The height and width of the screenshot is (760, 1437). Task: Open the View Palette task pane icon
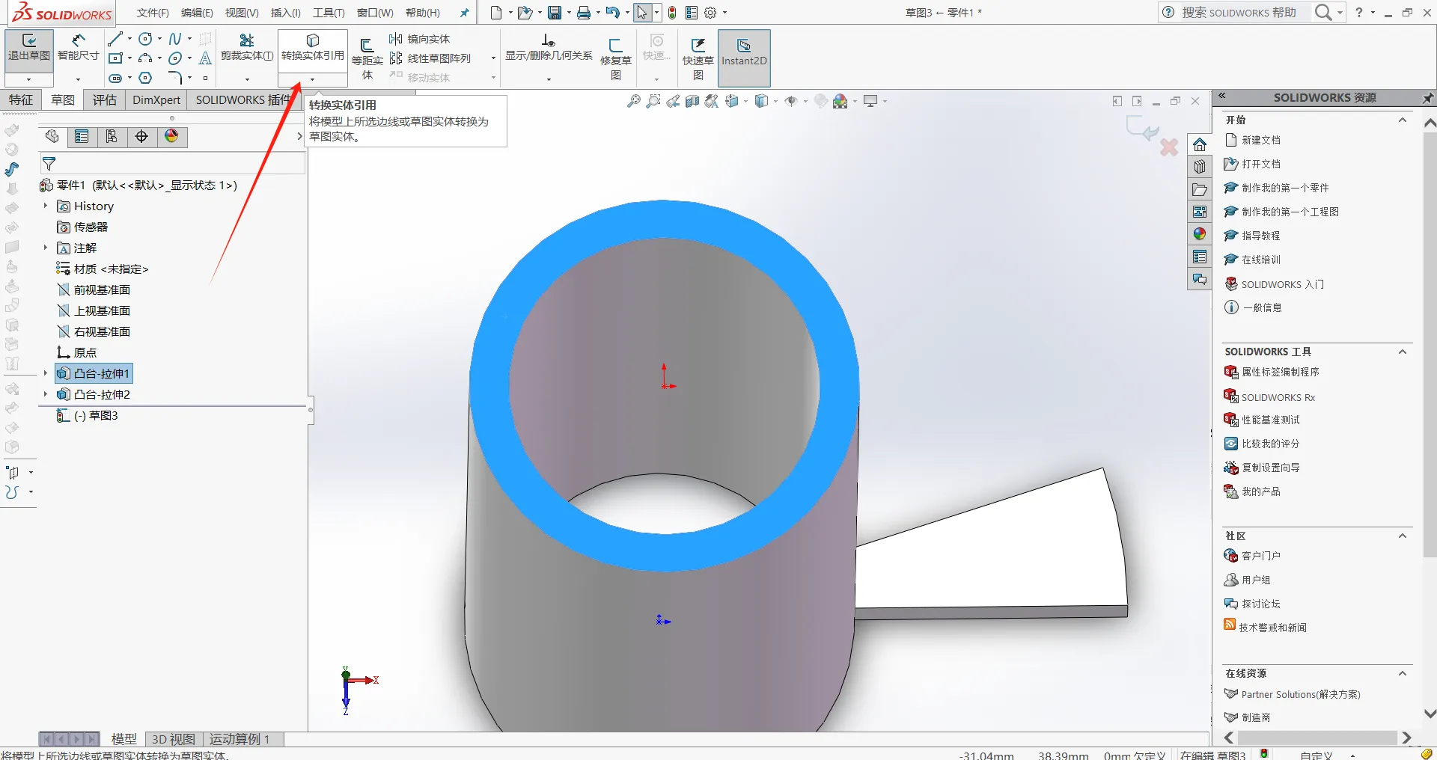[1200, 212]
